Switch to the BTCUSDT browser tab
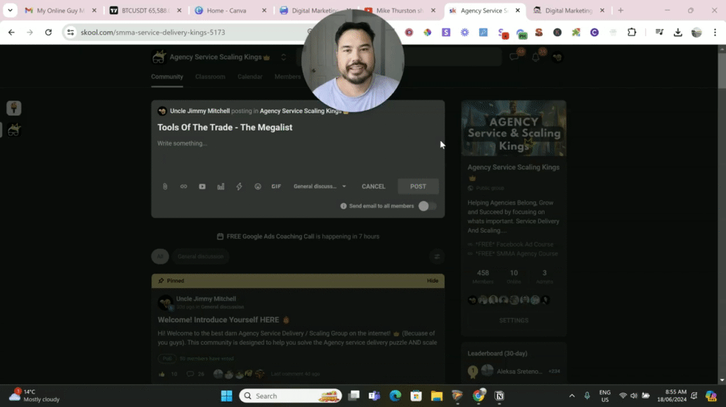 pos(145,10)
